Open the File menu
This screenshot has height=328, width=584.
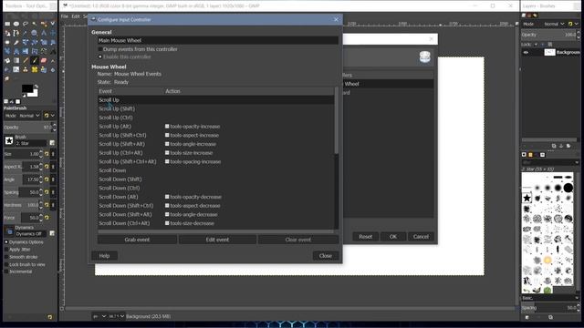[x=65, y=16]
